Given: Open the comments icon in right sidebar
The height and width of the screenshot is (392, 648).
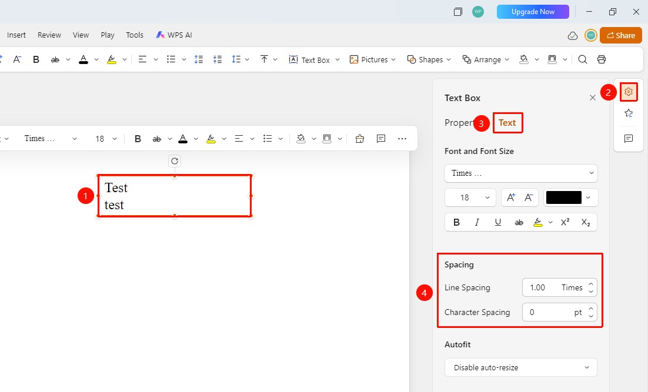Looking at the screenshot, I should [x=629, y=138].
